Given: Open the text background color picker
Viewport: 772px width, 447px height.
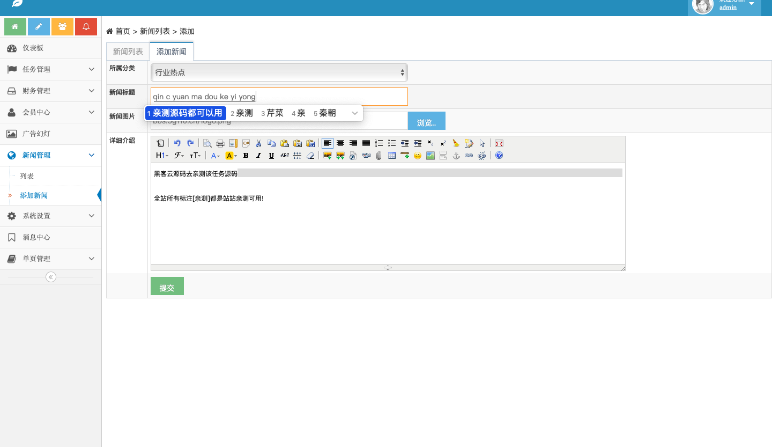Looking at the screenshot, I should [231, 156].
